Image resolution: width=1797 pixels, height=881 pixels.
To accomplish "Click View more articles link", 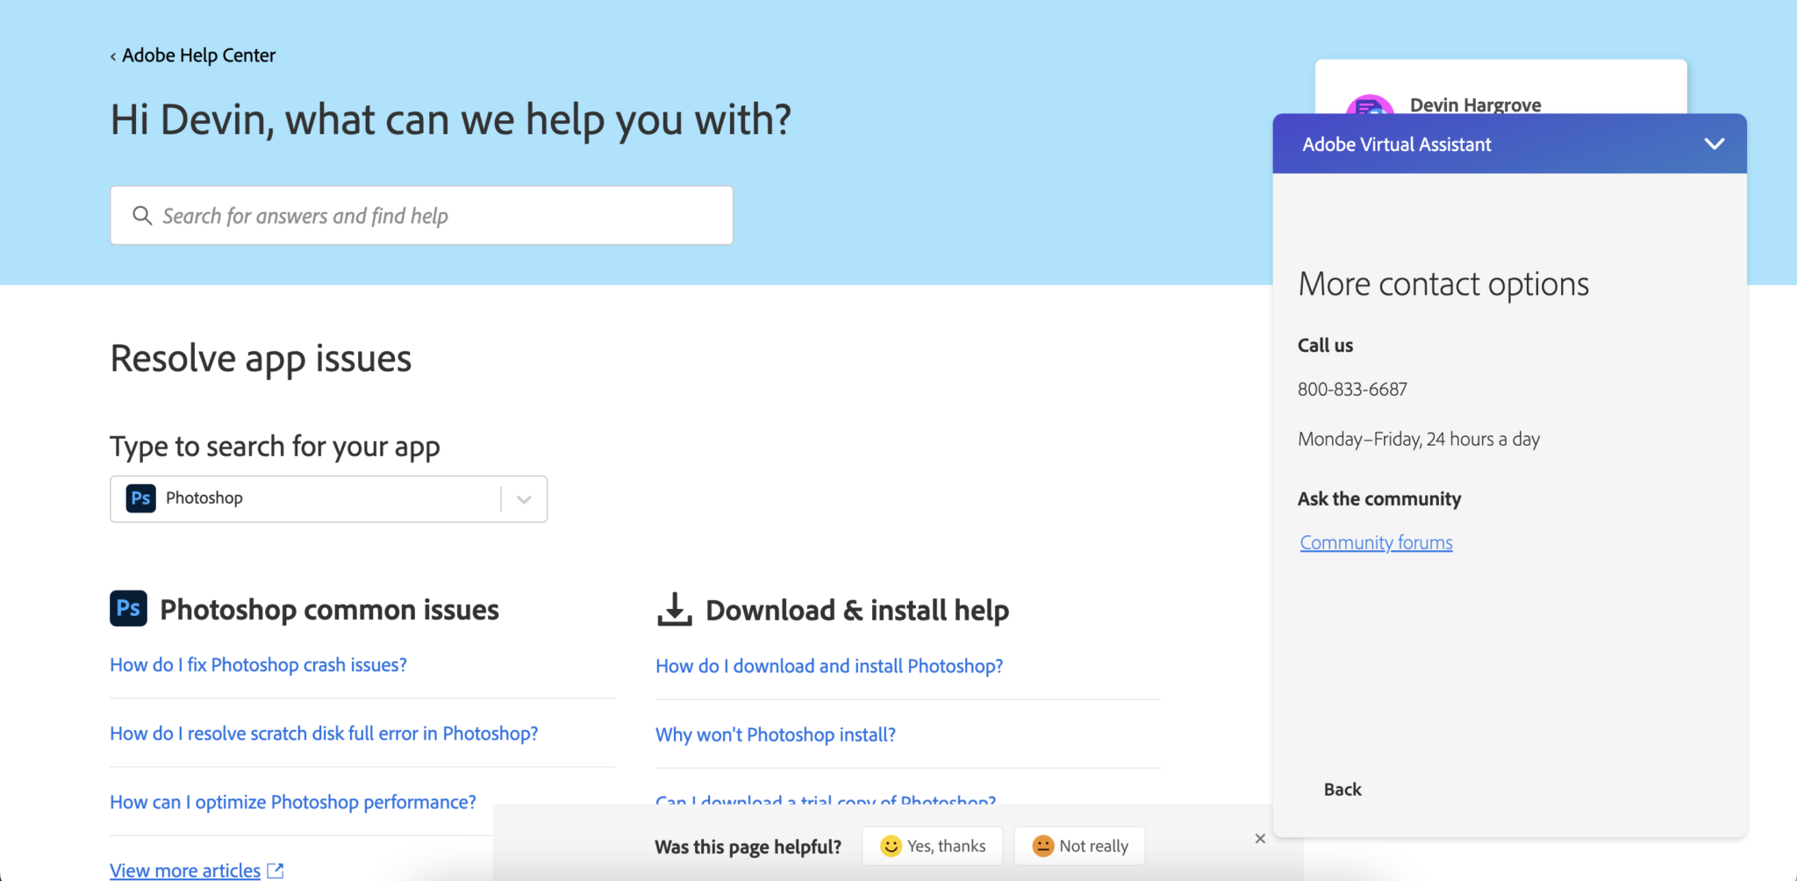I will click(185, 870).
